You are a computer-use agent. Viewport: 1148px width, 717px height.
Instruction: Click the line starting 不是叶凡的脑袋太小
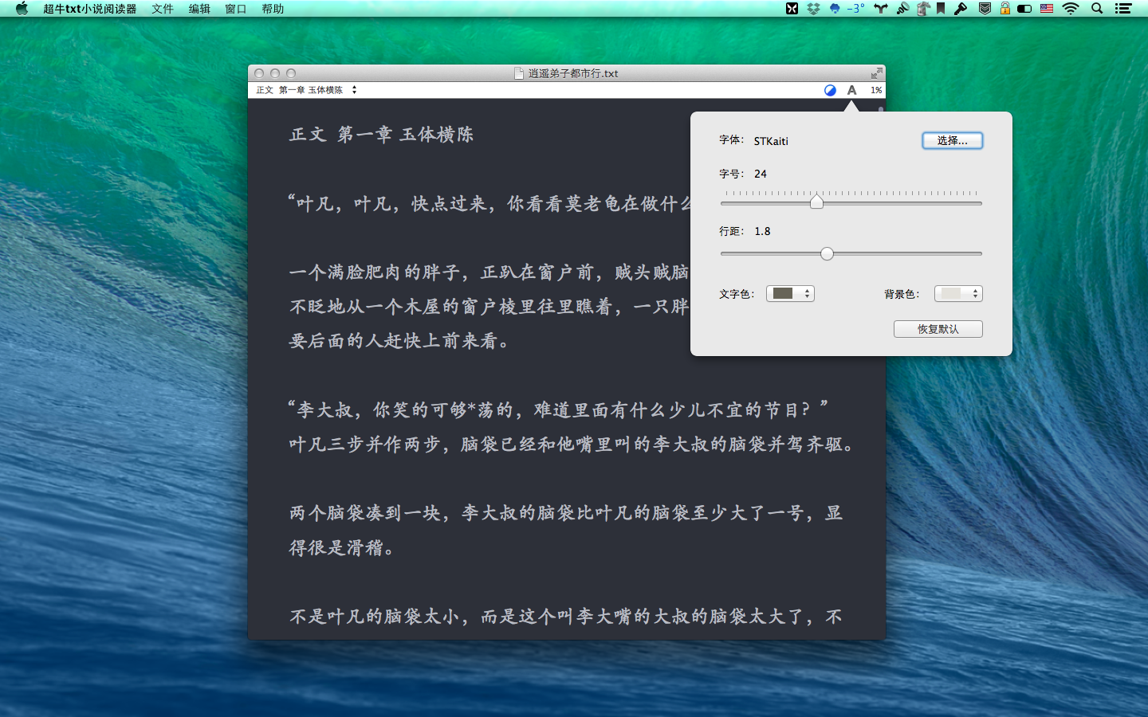[x=566, y=617]
